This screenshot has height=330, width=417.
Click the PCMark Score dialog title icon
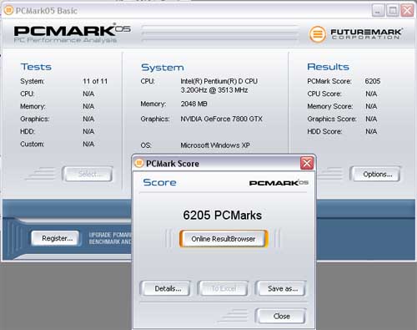click(139, 163)
